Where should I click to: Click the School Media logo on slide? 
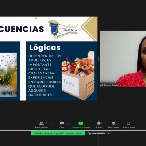coord(64,30)
